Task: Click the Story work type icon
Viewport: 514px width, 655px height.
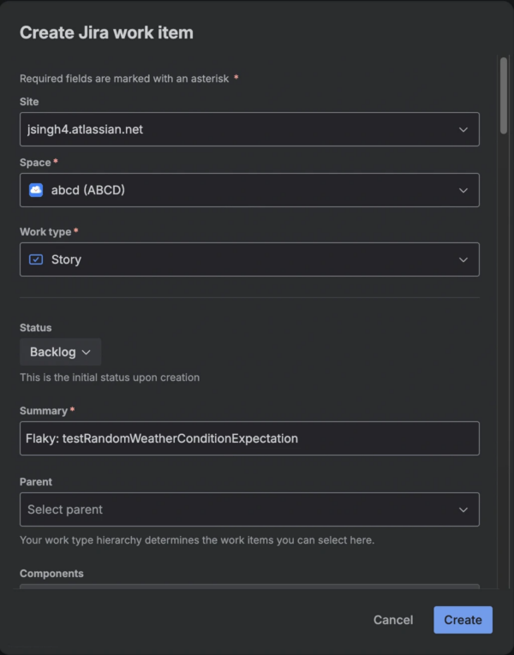Action: click(x=36, y=259)
